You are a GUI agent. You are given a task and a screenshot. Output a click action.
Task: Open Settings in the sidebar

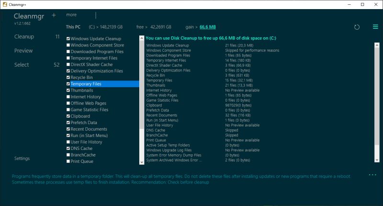(22, 159)
